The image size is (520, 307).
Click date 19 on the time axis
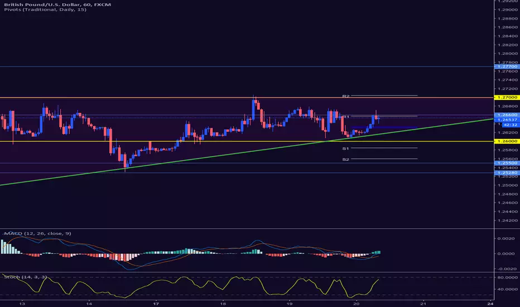tap(290, 304)
